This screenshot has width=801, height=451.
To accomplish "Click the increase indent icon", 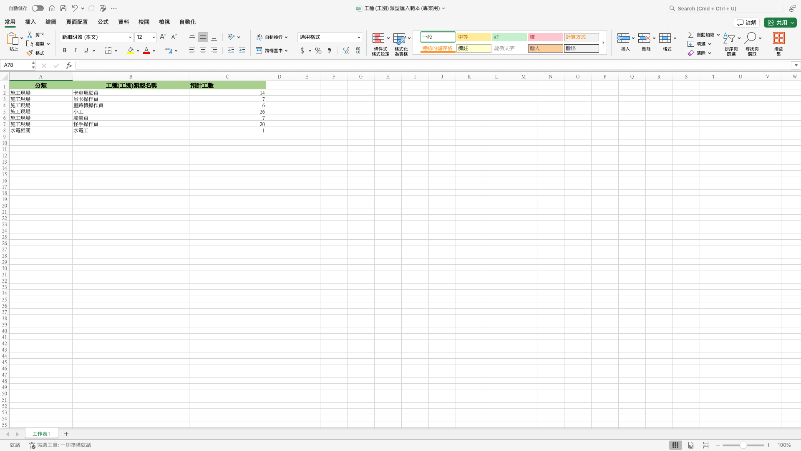I will click(x=242, y=51).
